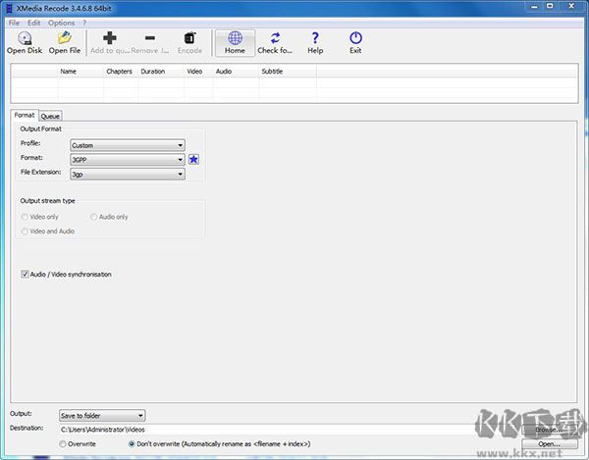Click the Open Disk toolbar icon
Screen dimensions: 589x460
(x=25, y=38)
